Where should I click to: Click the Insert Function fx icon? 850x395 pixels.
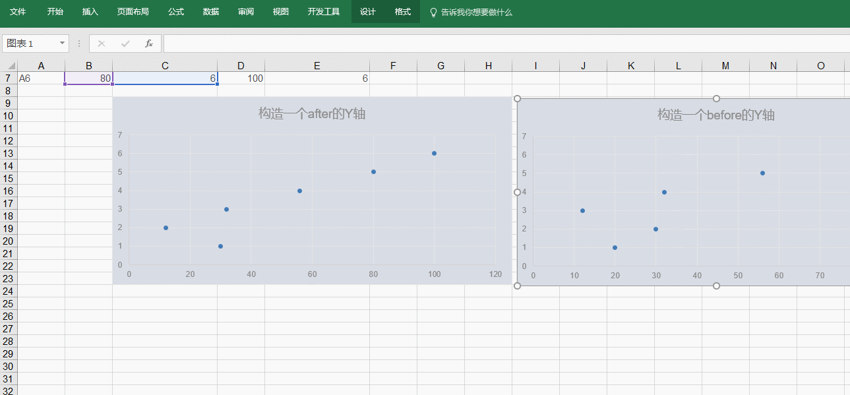coord(149,44)
